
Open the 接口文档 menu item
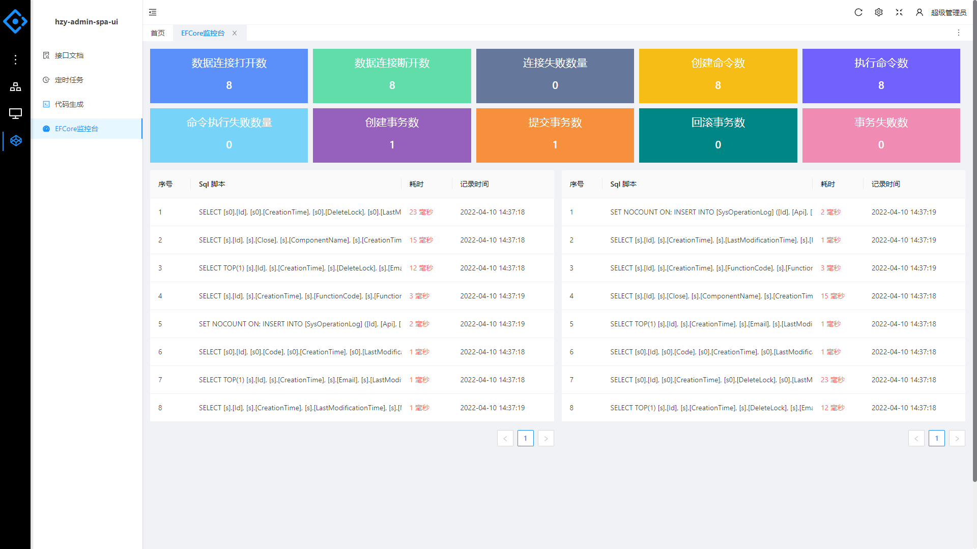[69, 55]
